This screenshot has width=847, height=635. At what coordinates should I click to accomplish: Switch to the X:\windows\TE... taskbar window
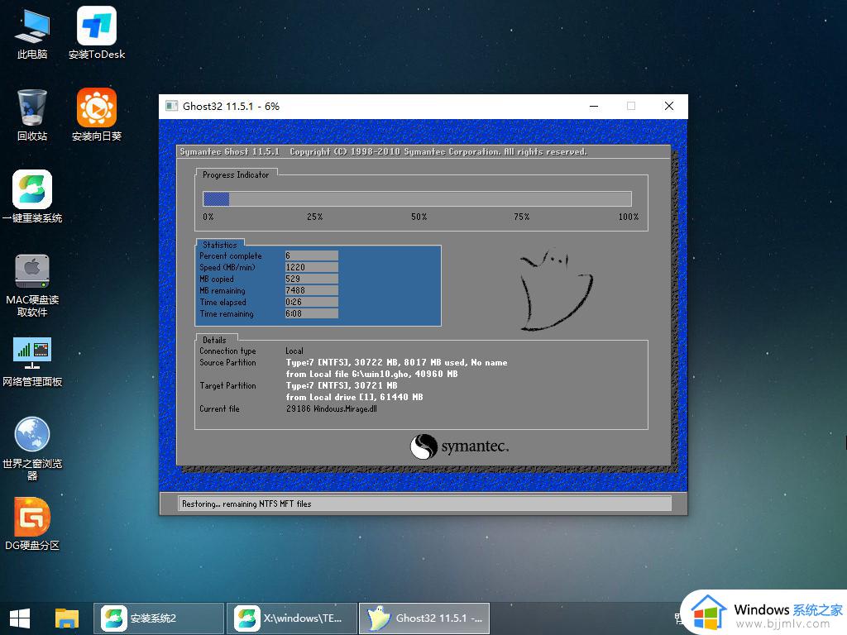[292, 618]
